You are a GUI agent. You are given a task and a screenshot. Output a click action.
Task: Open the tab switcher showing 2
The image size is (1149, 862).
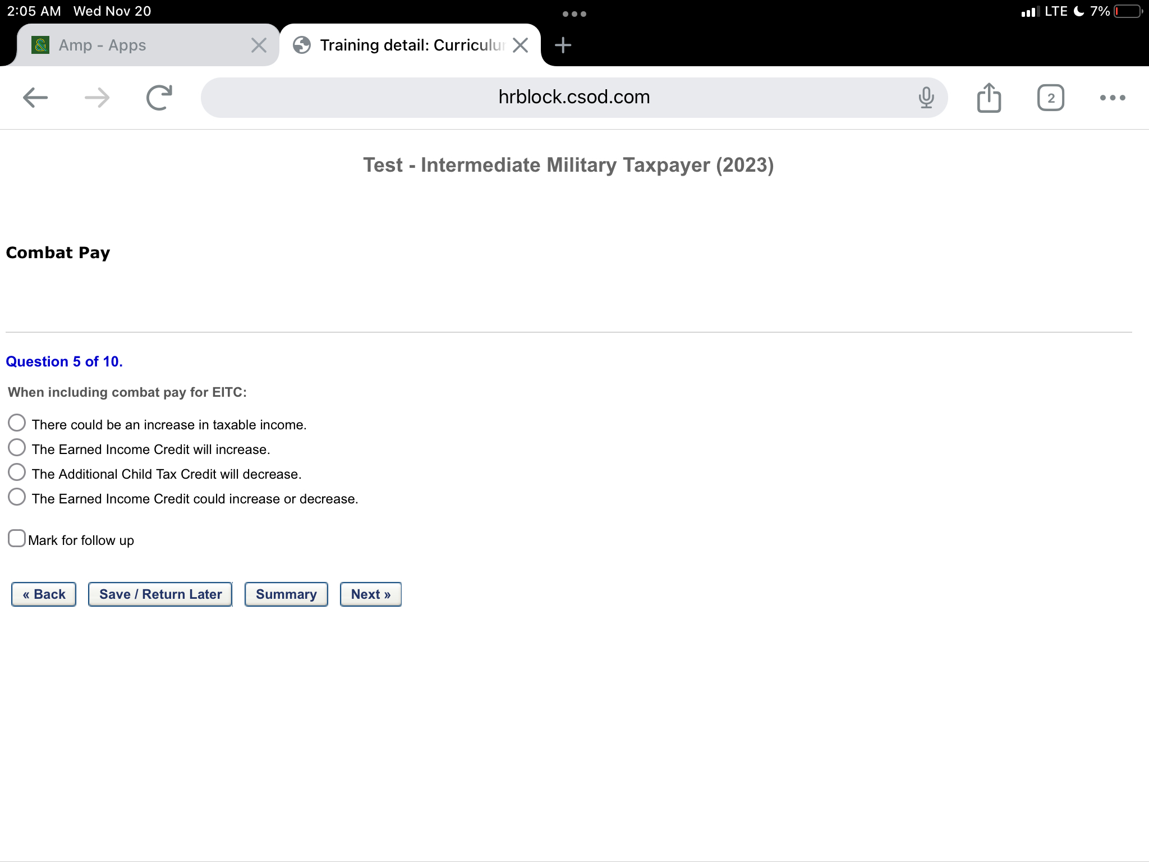[x=1050, y=98]
